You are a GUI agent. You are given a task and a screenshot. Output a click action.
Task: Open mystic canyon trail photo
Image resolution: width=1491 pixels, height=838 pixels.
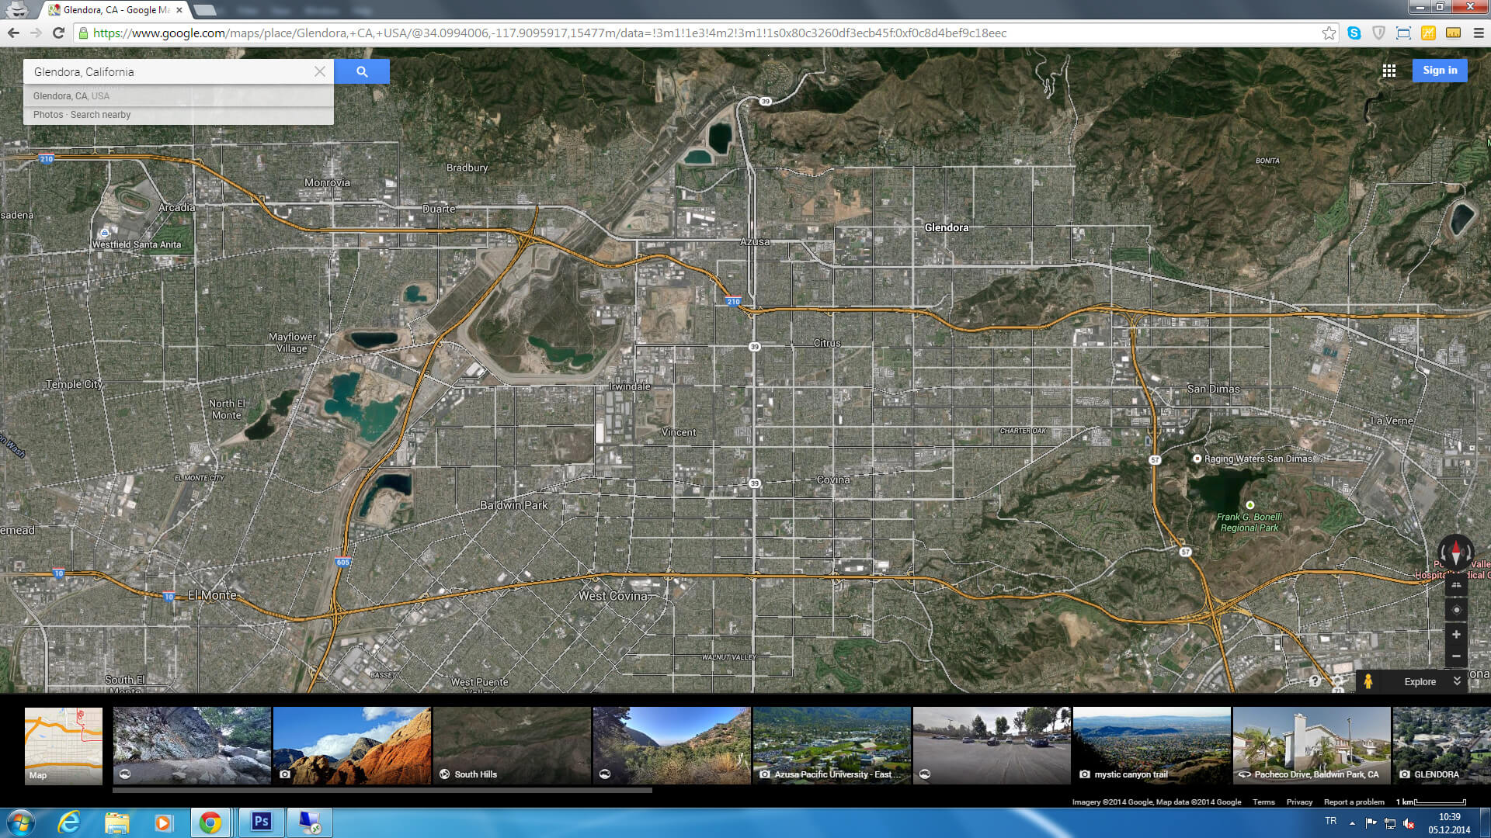(x=1152, y=745)
